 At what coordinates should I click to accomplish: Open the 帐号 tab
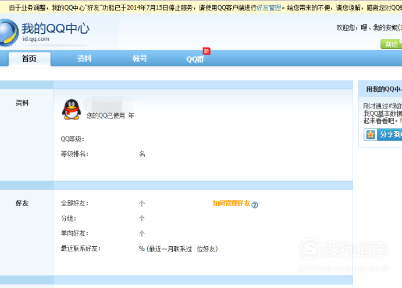click(140, 59)
